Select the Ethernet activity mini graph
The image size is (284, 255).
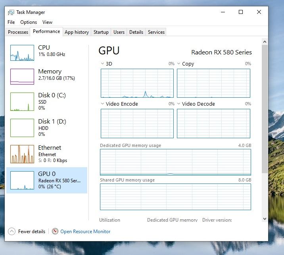tap(22, 154)
